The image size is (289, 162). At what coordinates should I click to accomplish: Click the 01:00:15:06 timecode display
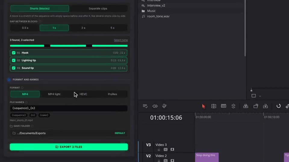166,118
